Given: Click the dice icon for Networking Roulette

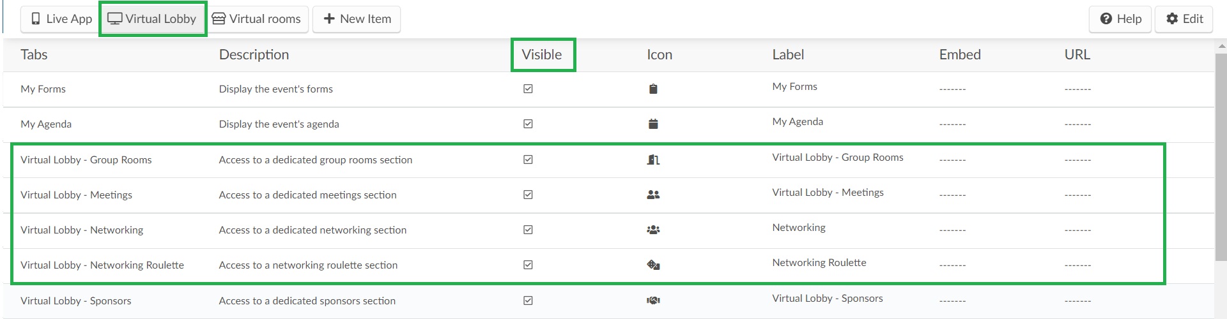Looking at the screenshot, I should (653, 265).
